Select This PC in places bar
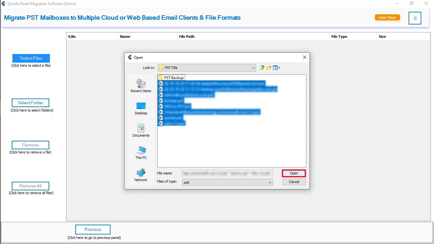Image resolution: width=434 pixels, height=244 pixels. pos(141,153)
